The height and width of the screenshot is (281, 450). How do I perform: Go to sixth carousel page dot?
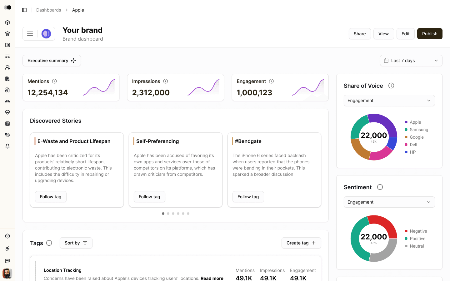[x=188, y=214]
